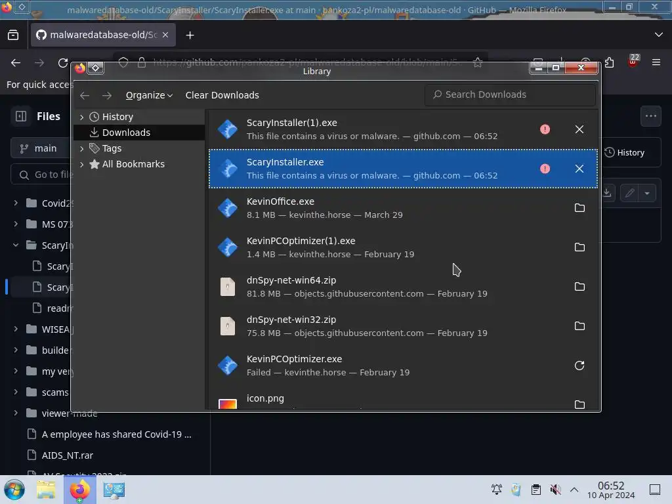The width and height of the screenshot is (672, 504).
Task: Open file manager from taskbar
Action: coord(47,490)
